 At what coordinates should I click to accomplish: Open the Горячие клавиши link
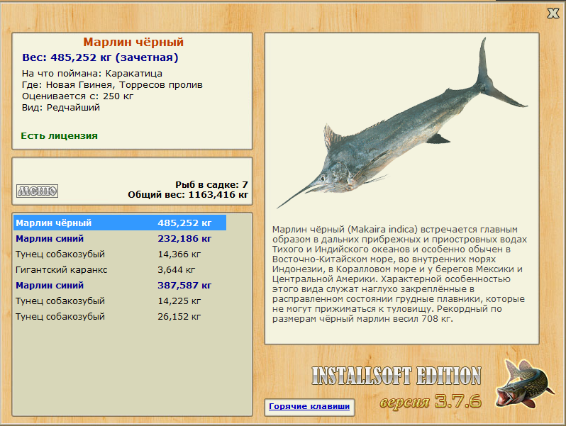(309, 406)
